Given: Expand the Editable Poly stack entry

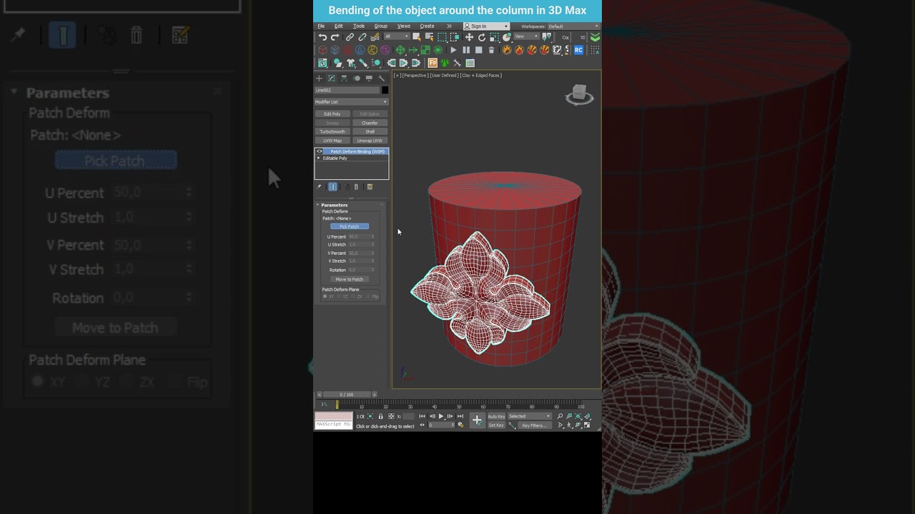Looking at the screenshot, I should click(x=319, y=158).
